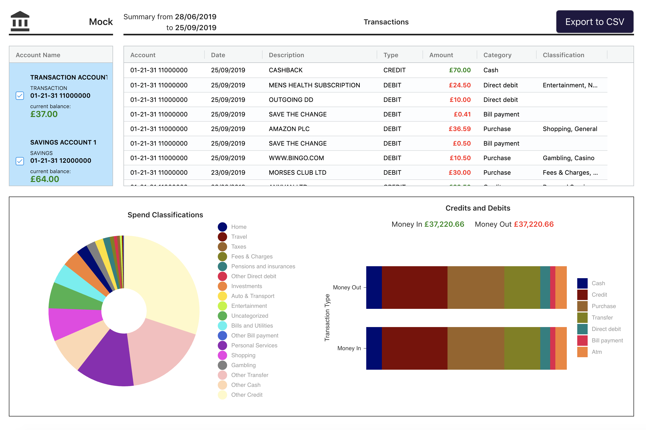Click the Shopping legend circle
Viewport: 646px width, 430px height.
pyautogui.click(x=222, y=355)
